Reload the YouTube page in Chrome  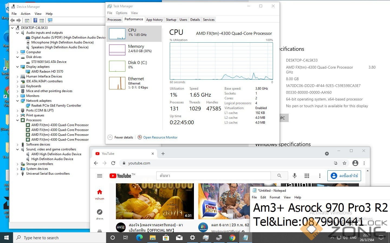pyautogui.click(x=113, y=163)
